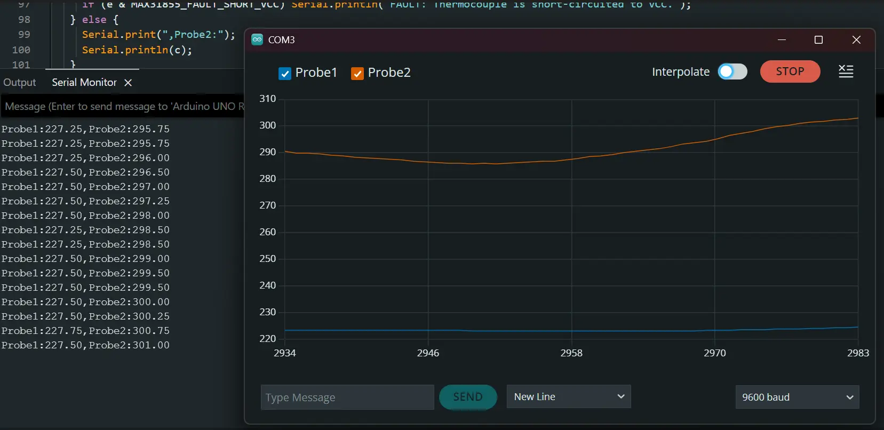Click the clear graph icon in plotter
The width and height of the screenshot is (884, 430).
pyautogui.click(x=846, y=71)
